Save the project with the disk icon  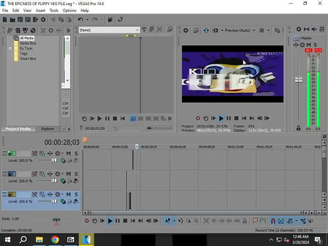coord(20,20)
